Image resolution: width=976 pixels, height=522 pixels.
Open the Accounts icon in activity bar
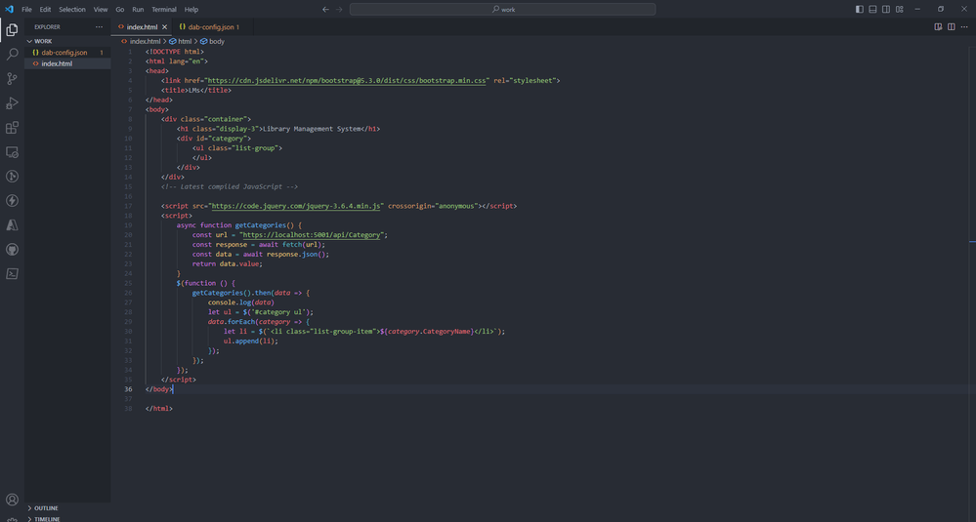(12, 500)
